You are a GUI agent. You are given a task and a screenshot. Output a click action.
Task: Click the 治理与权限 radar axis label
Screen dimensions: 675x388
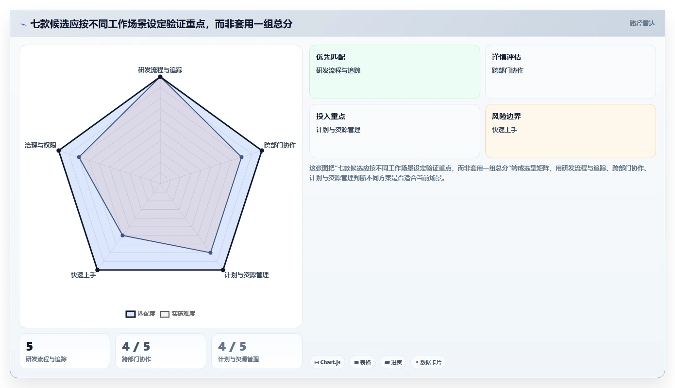(41, 145)
